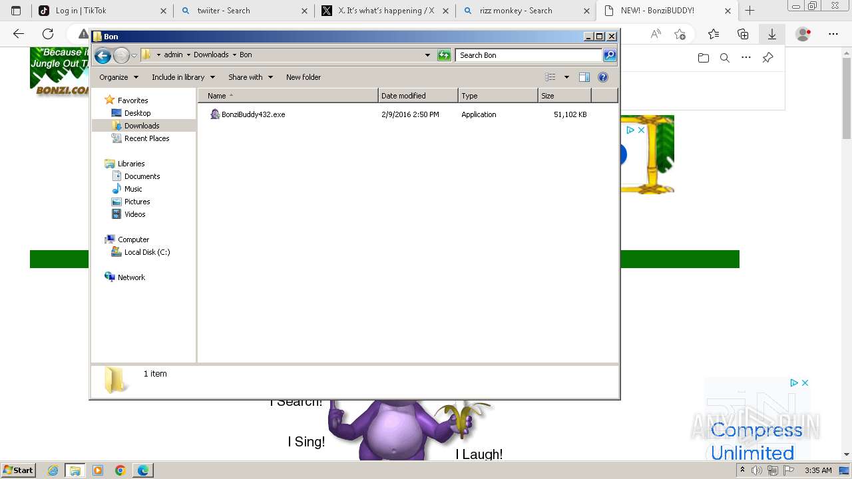Screen dimensions: 852x479
Task: Select Favorites in navigation pane
Action: [x=132, y=100]
